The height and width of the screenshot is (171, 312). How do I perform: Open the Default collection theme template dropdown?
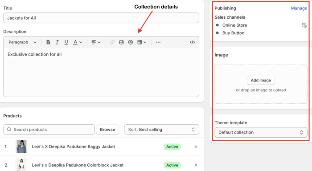pos(261,132)
